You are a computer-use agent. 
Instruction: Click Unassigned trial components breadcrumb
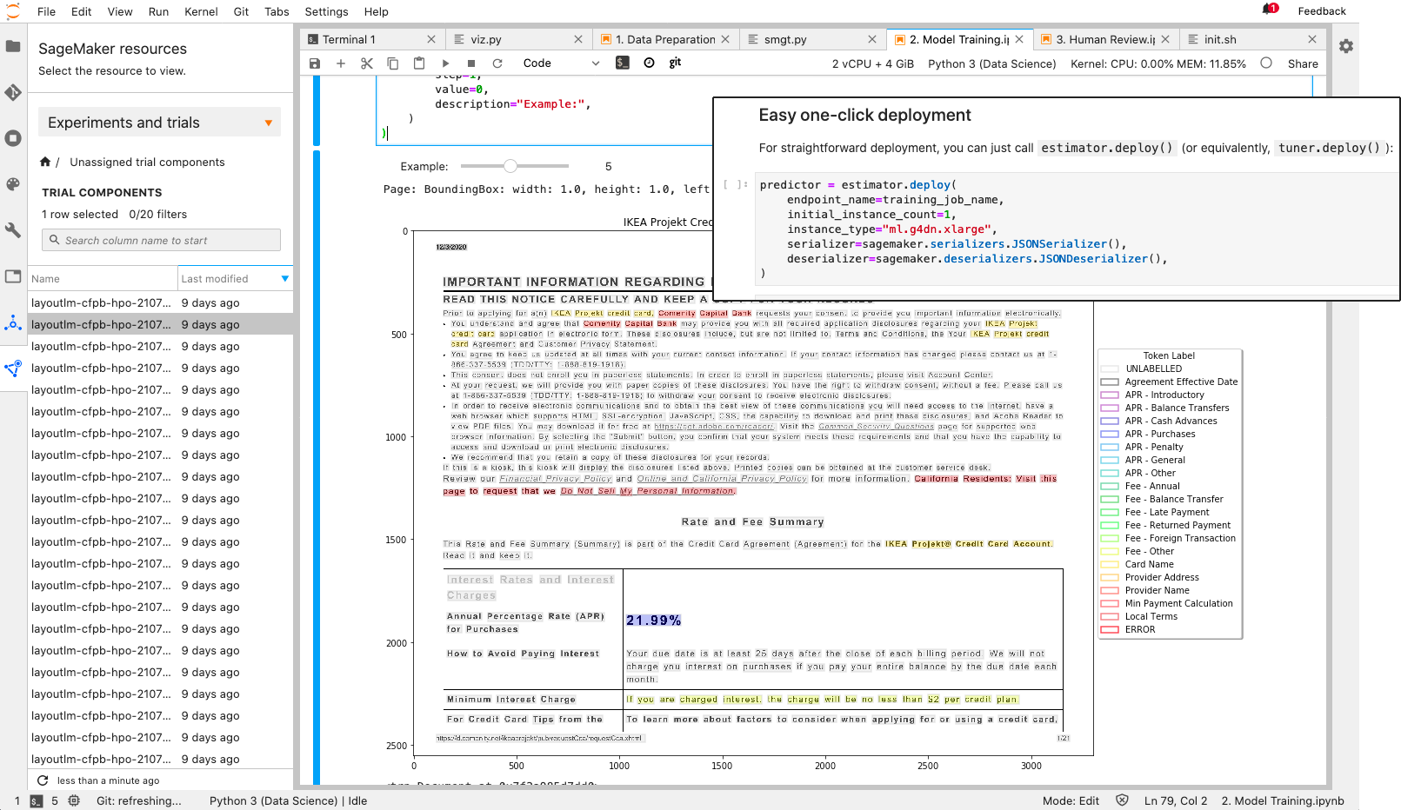[147, 162]
